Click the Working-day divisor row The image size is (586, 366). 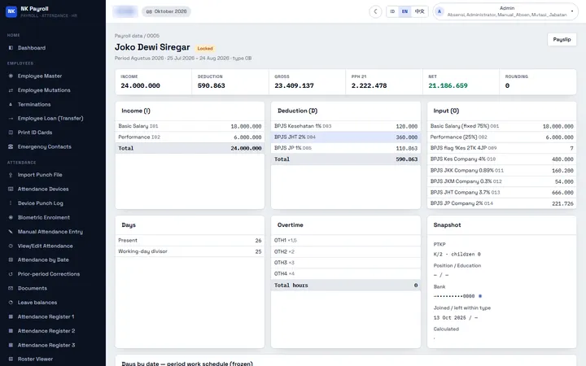click(190, 251)
